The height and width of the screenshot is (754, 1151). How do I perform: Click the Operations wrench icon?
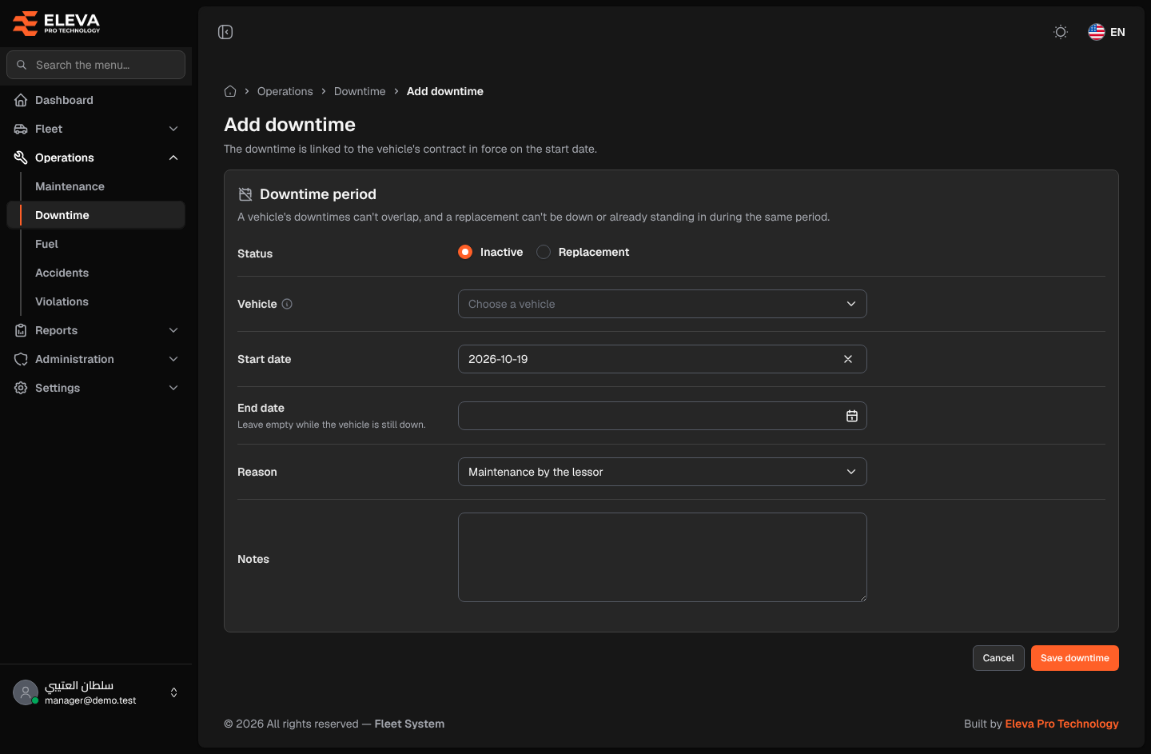pos(21,158)
